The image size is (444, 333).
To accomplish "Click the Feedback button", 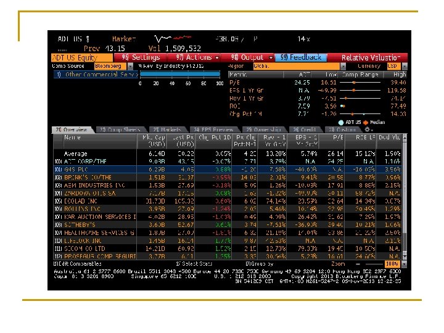I will [x=301, y=57].
